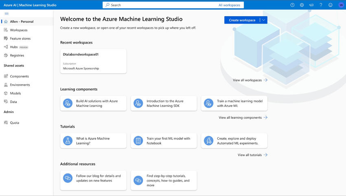This screenshot has height=196, width=346.
Task: Open Introduction to the Azure Machine Learning SDK
Action: point(164,103)
